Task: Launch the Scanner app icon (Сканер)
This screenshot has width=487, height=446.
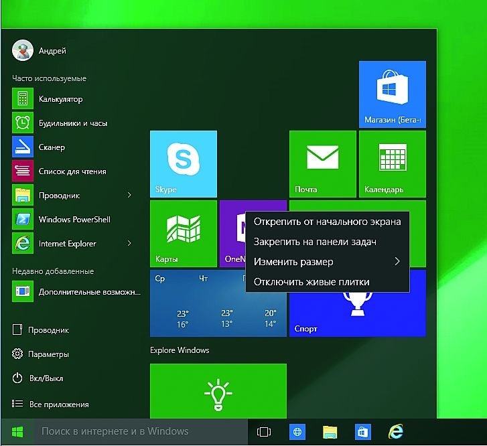Action: [23, 147]
